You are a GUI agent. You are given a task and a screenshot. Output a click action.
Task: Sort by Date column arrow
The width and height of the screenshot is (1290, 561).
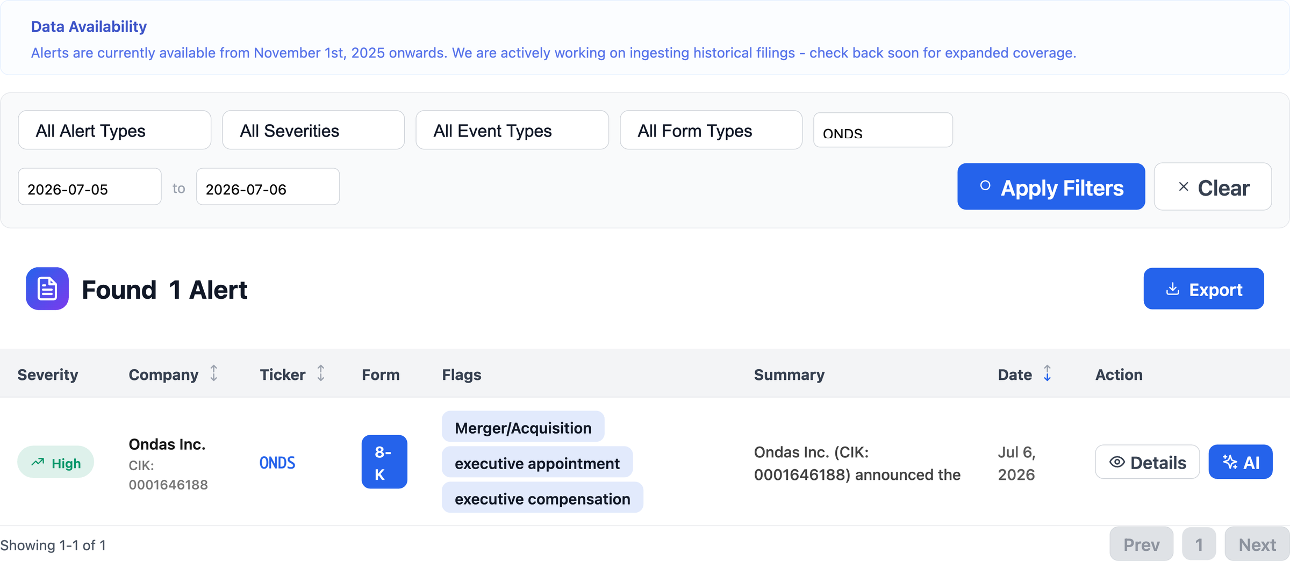point(1047,373)
